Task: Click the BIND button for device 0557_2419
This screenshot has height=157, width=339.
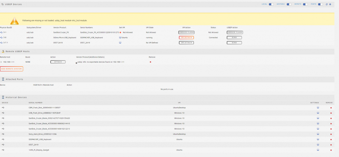Action: tap(234, 43)
